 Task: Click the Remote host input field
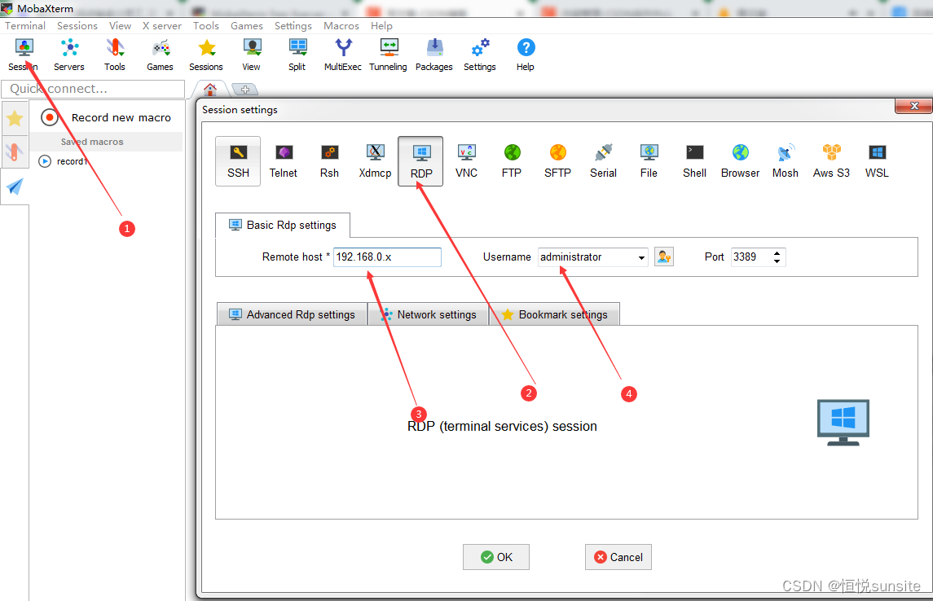point(387,257)
